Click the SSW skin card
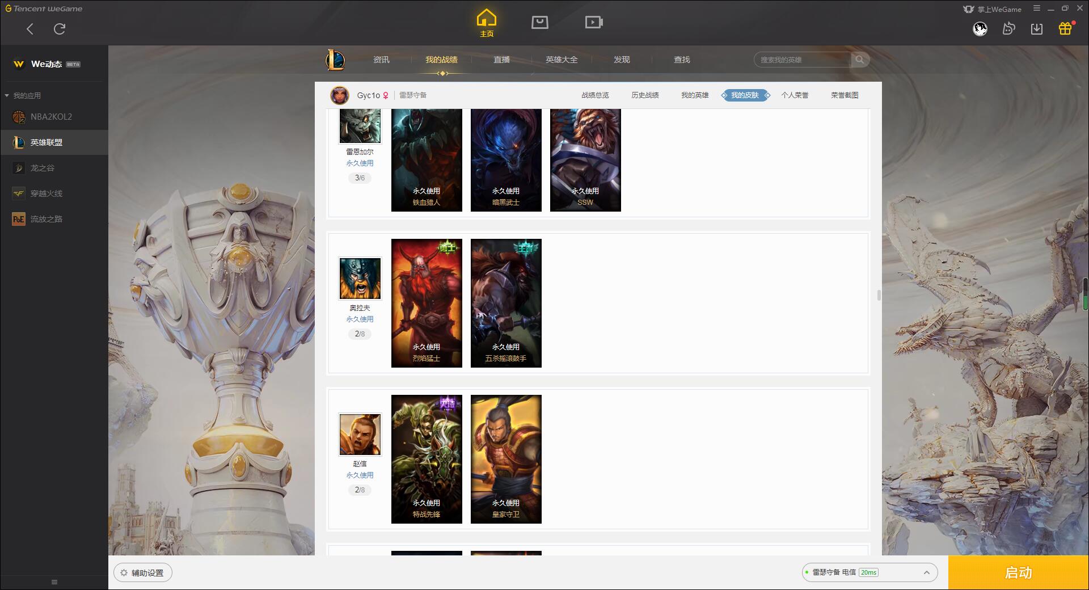1089x590 pixels. pyautogui.click(x=585, y=160)
